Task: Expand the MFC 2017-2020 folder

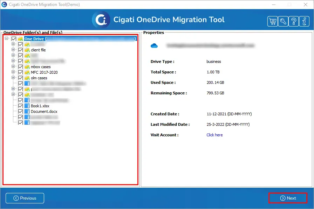Action: point(13,72)
